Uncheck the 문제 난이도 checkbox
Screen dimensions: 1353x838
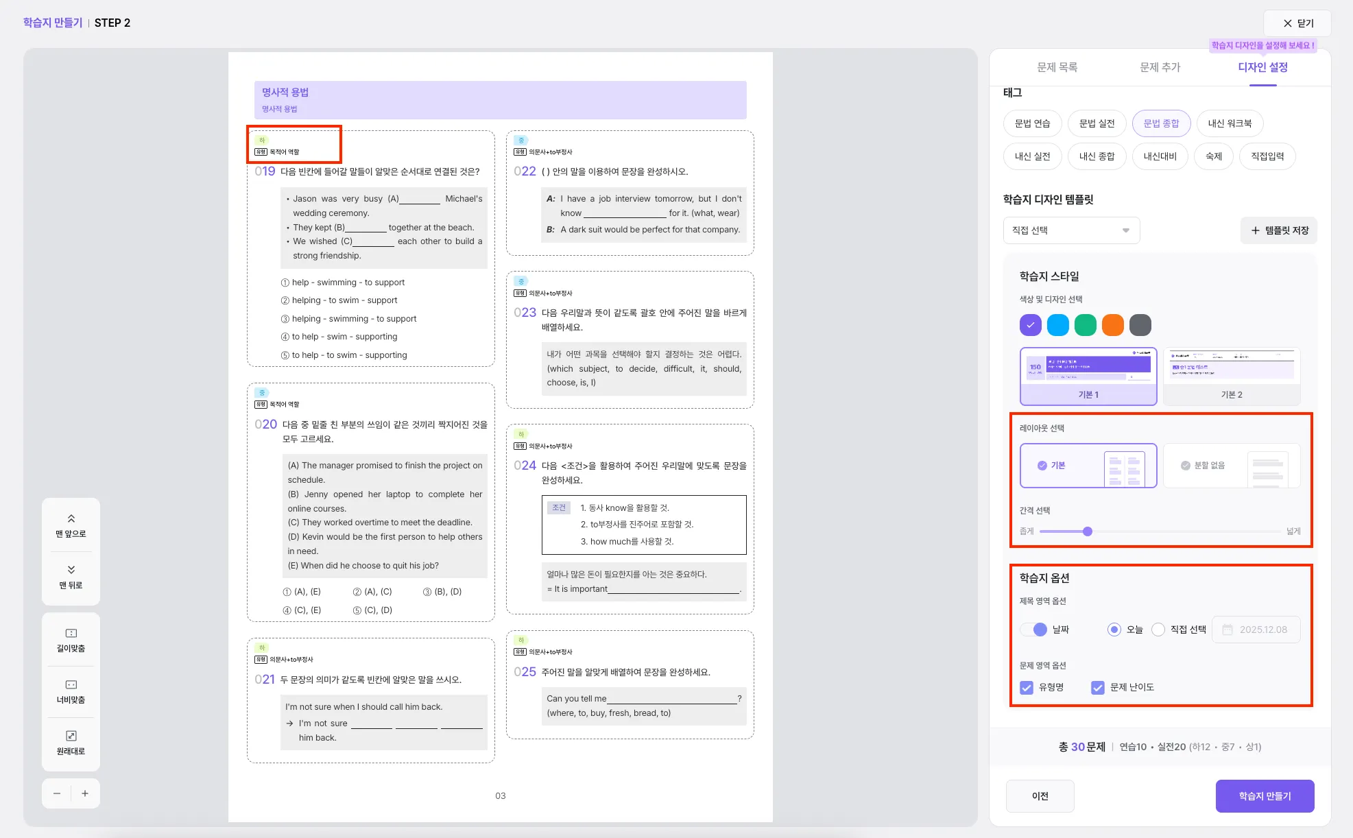pyautogui.click(x=1098, y=687)
